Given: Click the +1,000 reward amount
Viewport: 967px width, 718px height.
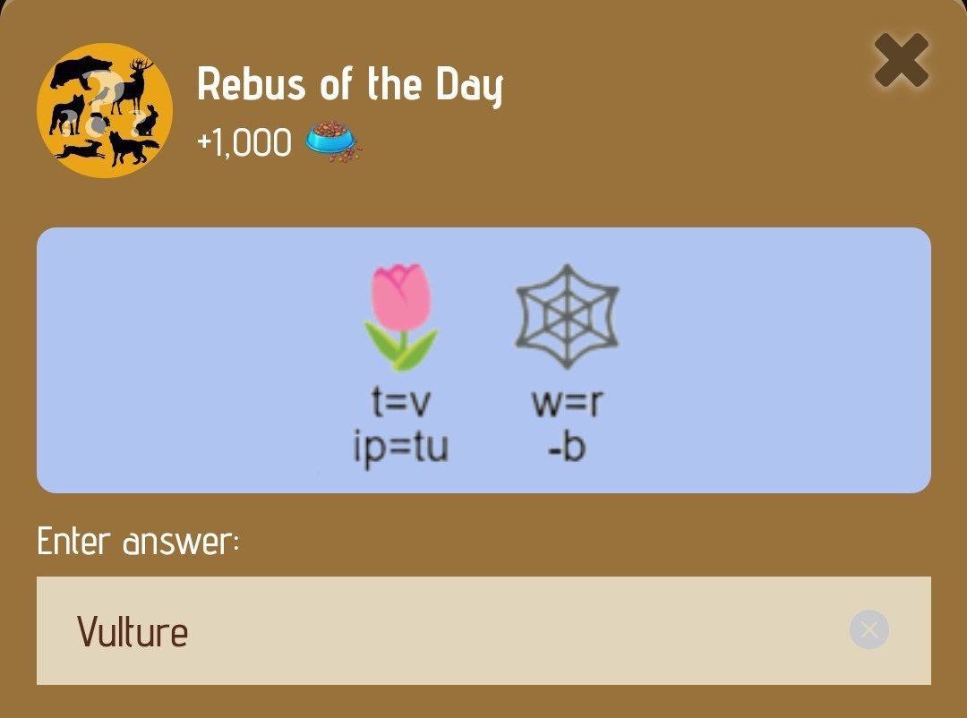Looking at the screenshot, I should tap(244, 143).
